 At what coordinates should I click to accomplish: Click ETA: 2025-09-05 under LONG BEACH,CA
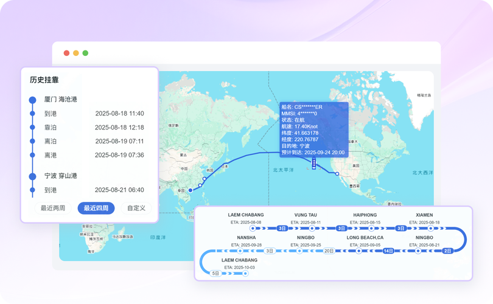[x=365, y=245]
